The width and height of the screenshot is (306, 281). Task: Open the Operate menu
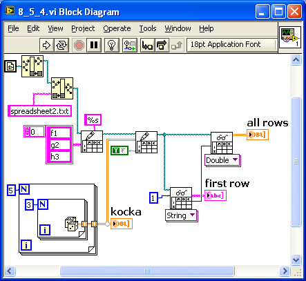(x=117, y=28)
